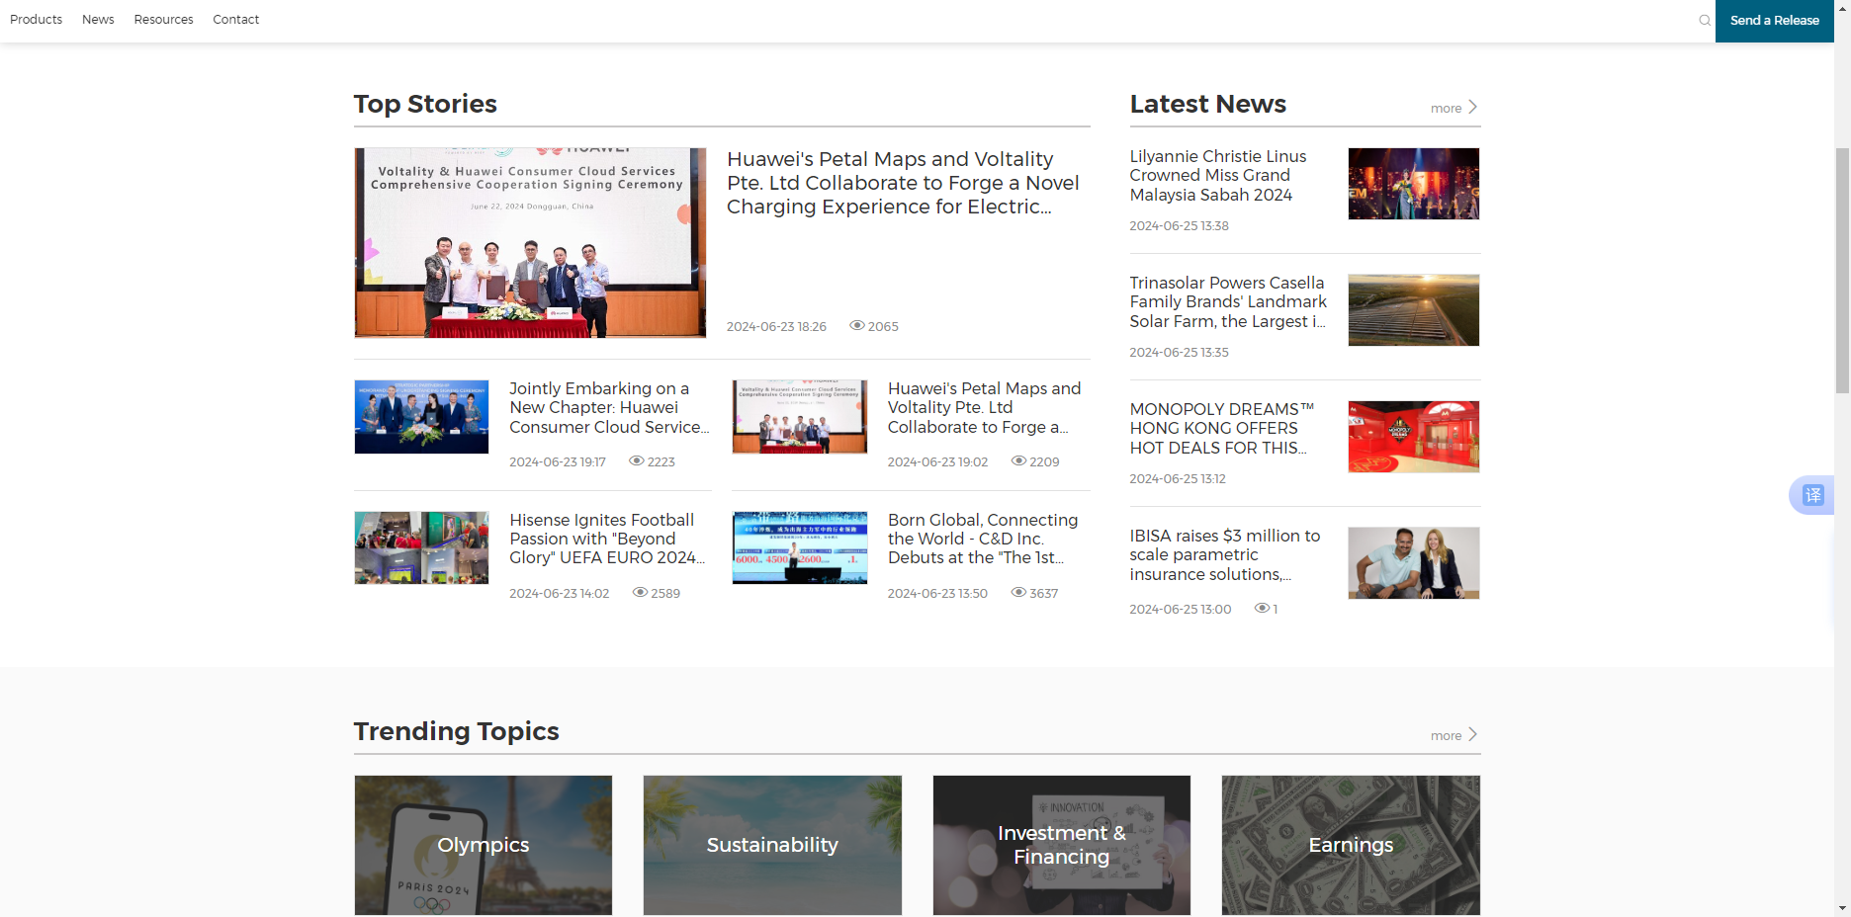Click the eye icon next to 2223
The height and width of the screenshot is (917, 1851).
pyautogui.click(x=637, y=461)
